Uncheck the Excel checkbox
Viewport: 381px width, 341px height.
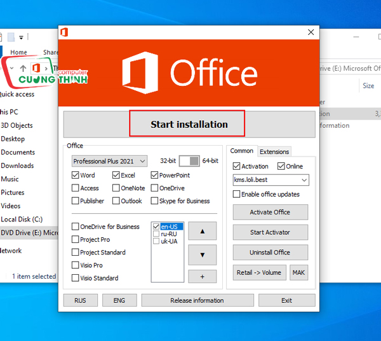(x=116, y=175)
